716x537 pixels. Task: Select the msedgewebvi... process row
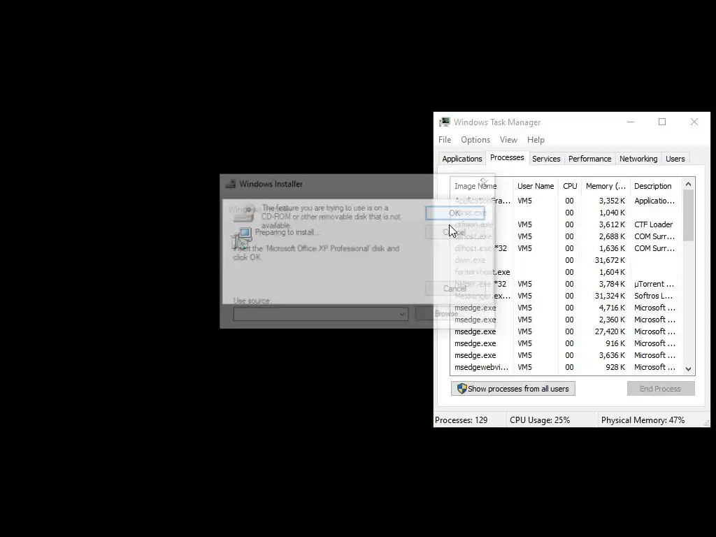(x=566, y=367)
